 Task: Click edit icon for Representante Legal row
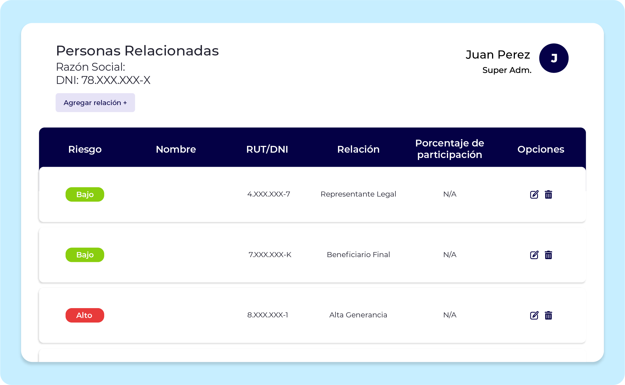pyautogui.click(x=534, y=195)
